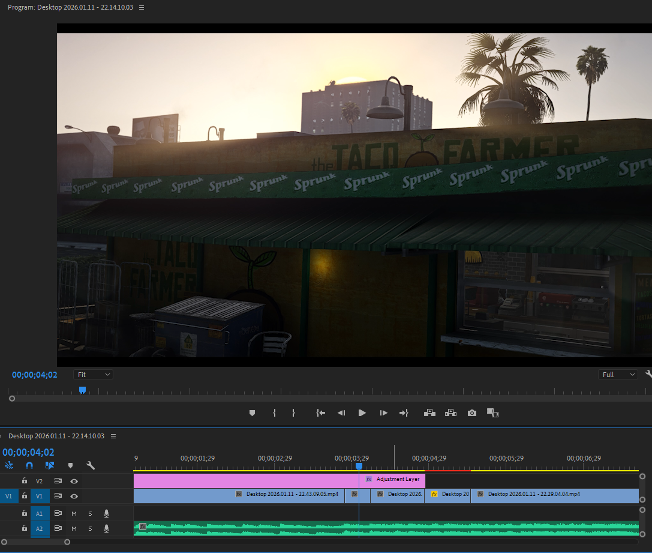Click the Lift button
652x553 pixels.
pyautogui.click(x=429, y=412)
